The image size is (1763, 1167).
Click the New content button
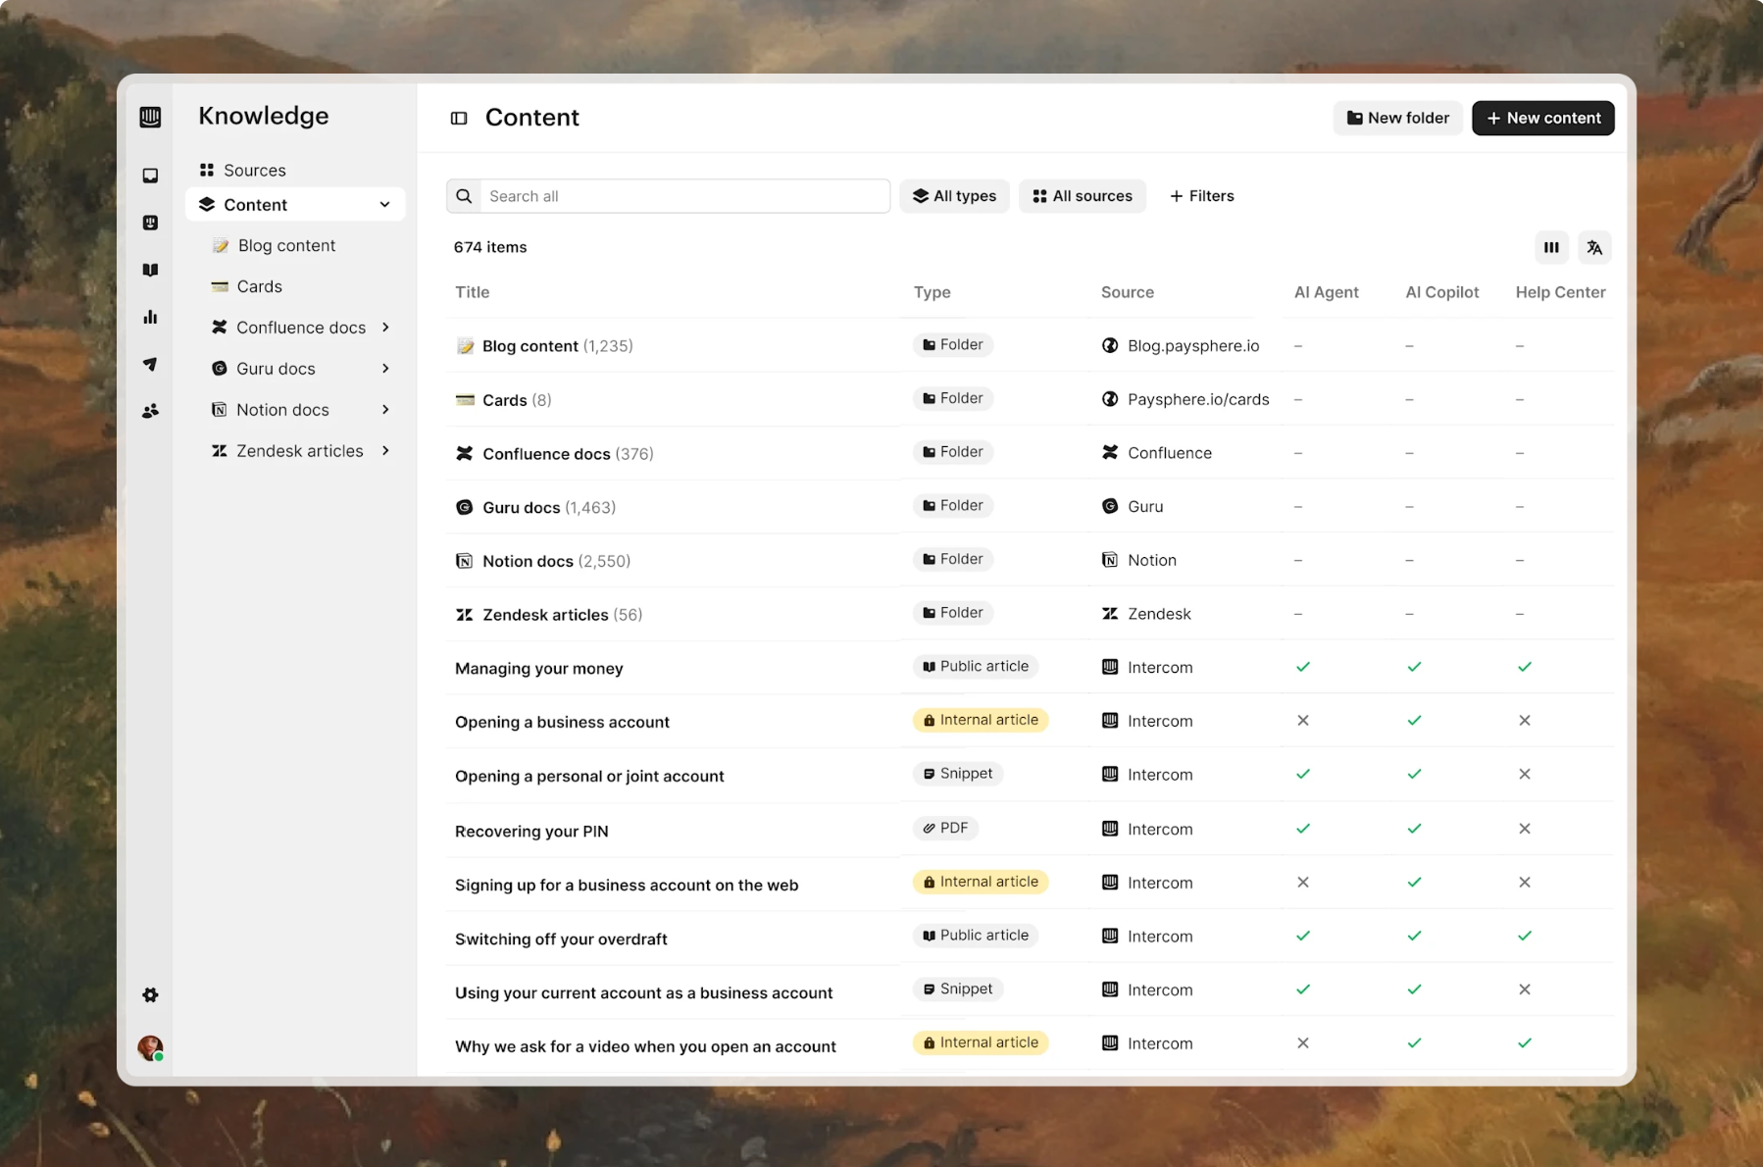[x=1542, y=119]
